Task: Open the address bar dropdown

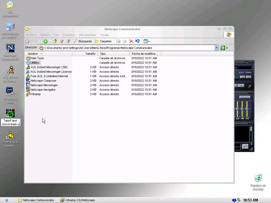Action: click(216, 48)
